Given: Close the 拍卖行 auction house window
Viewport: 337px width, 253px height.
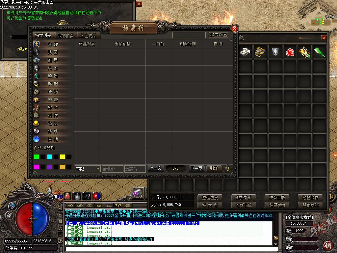Looking at the screenshot, I should [234, 28].
